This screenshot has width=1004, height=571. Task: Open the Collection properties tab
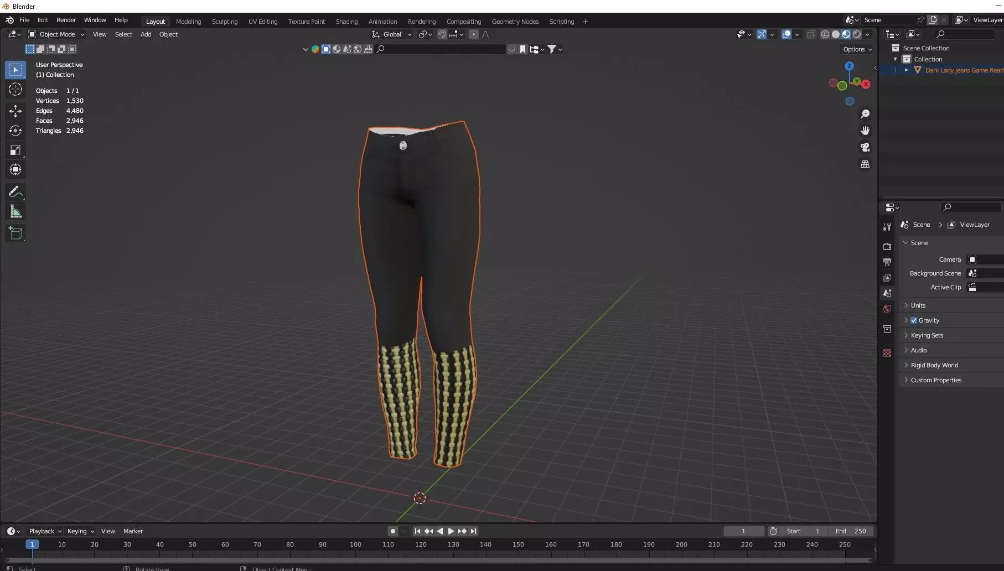(x=887, y=329)
